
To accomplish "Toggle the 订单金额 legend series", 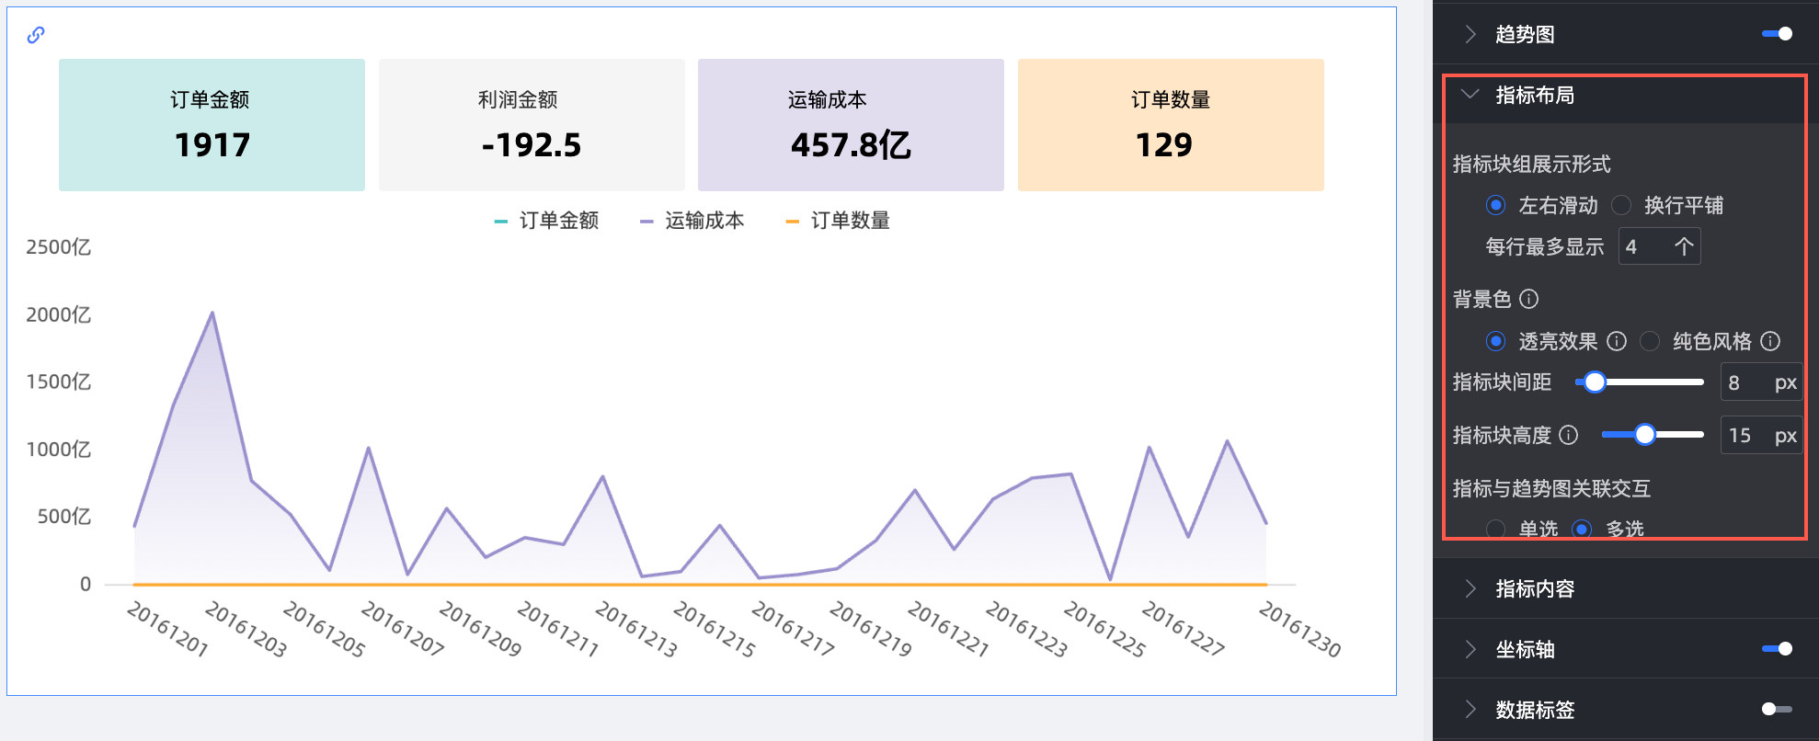I will pyautogui.click(x=547, y=221).
